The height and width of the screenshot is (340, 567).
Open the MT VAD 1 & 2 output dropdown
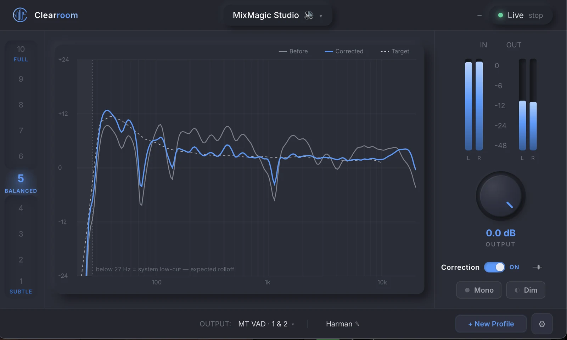(x=266, y=324)
